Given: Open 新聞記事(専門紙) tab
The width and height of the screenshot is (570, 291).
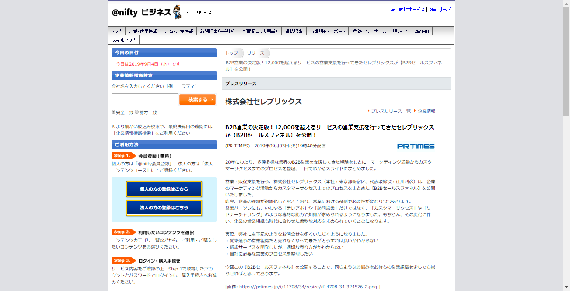Looking at the screenshot, I should pyautogui.click(x=260, y=31).
